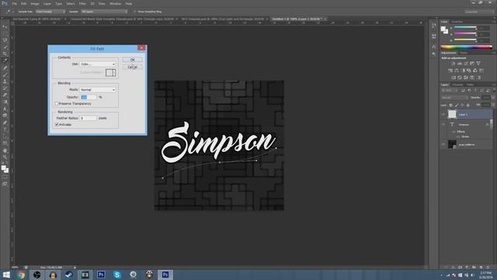
Task: Click foreground/background color swatches in toolbar
Action: (x=5, y=169)
